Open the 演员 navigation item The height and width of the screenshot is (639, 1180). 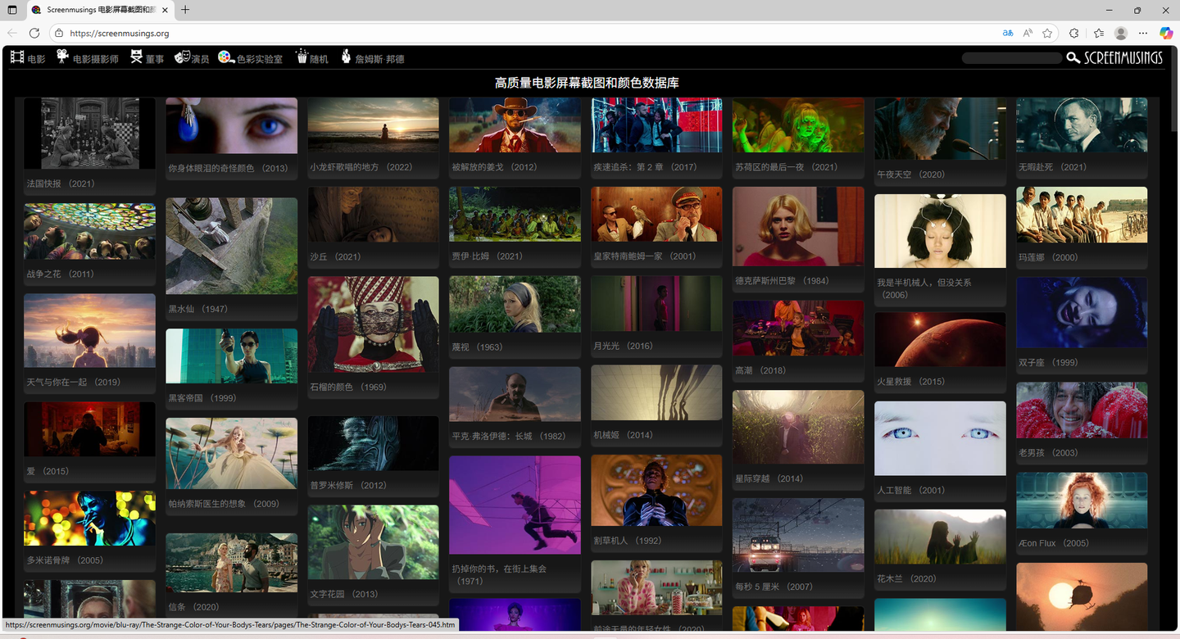[192, 58]
